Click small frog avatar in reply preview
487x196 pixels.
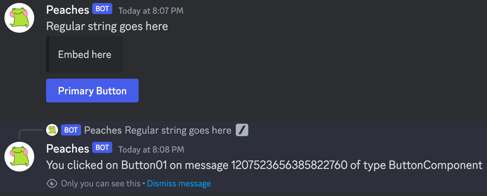tap(52, 130)
